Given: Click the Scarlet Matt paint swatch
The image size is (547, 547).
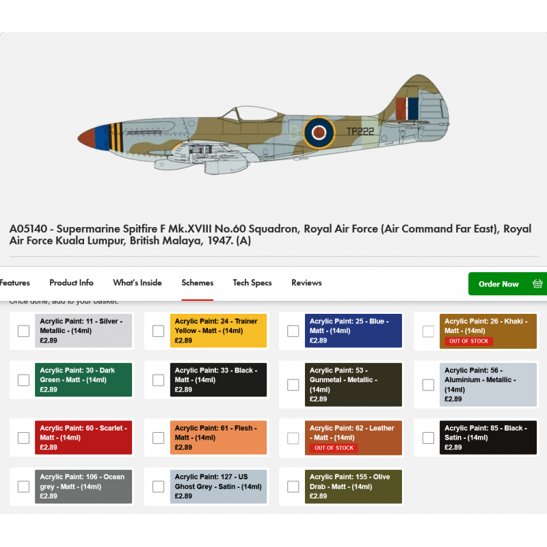Looking at the screenshot, I should pyautogui.click(x=83, y=438).
